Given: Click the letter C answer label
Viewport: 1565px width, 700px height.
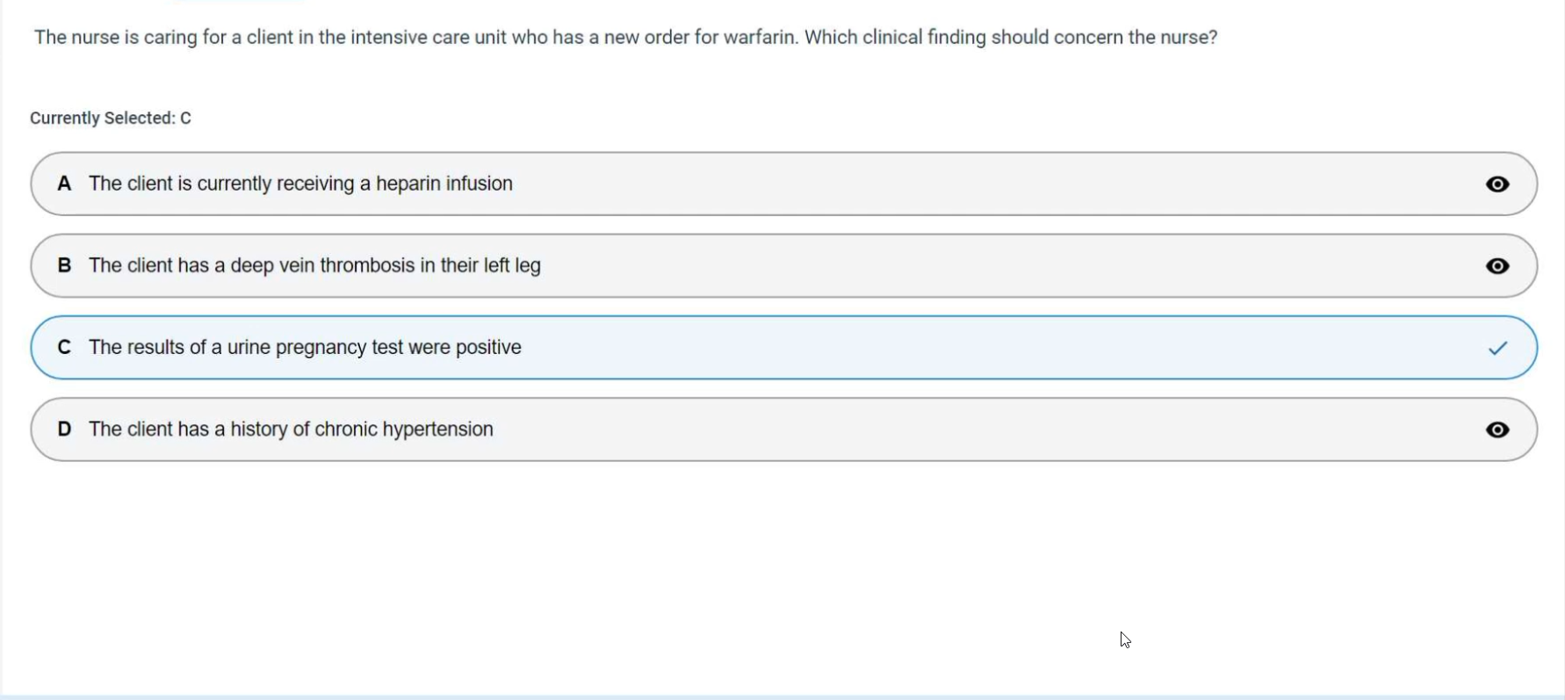Looking at the screenshot, I should pos(64,347).
